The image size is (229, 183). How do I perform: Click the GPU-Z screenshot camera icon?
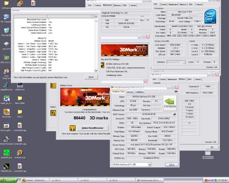coord(176,91)
